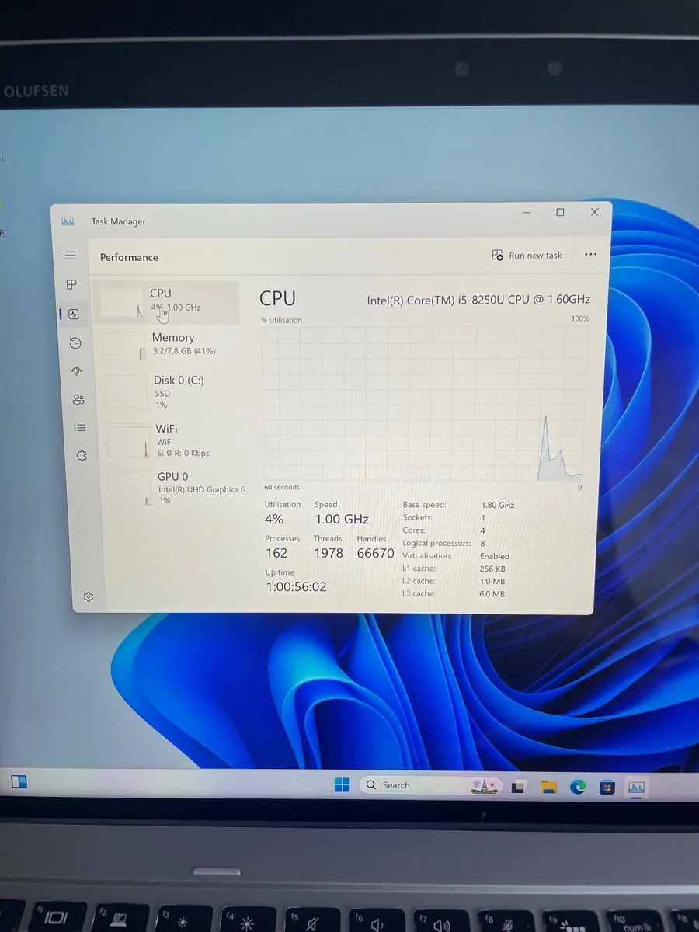Click the WiFi mini graph thumbnail

tap(127, 441)
